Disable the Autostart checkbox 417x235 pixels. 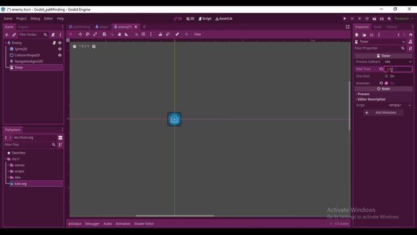[386, 83]
